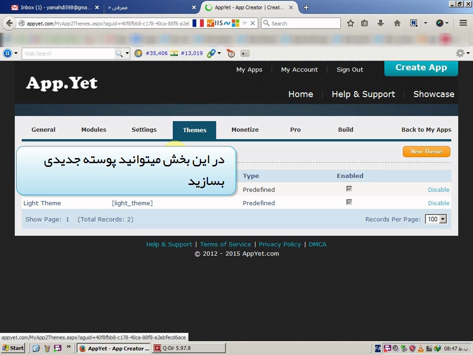Click the Alexa toolbar logo icon

[x=7, y=54]
